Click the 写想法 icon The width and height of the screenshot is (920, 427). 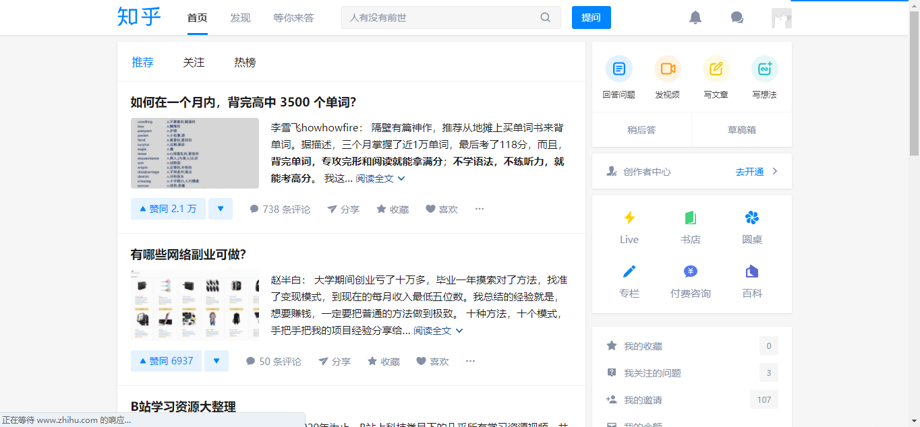coord(764,68)
